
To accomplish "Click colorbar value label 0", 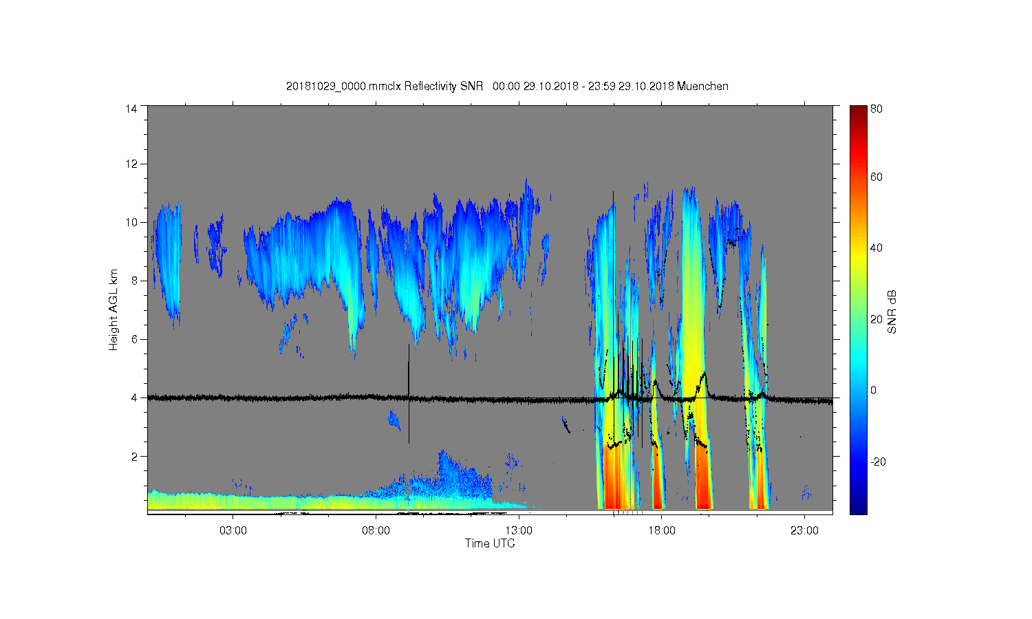I will pos(874,391).
